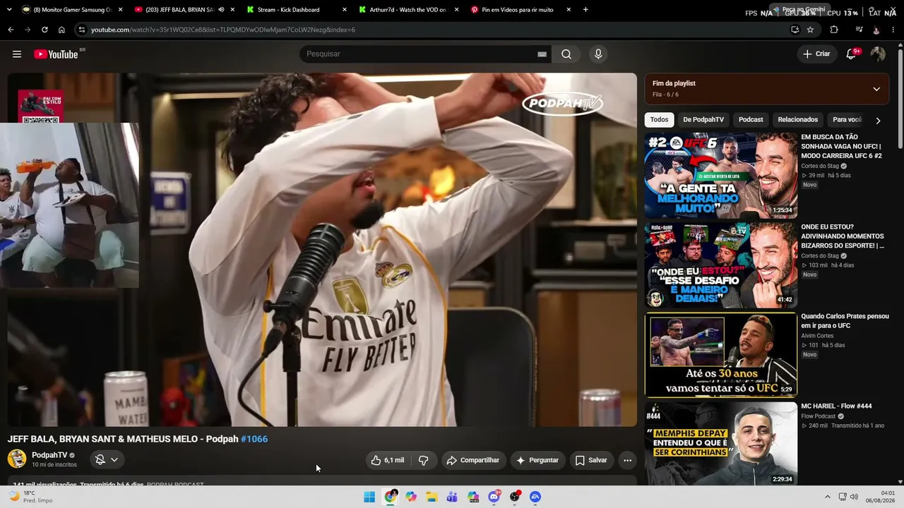Screen dimensions: 904x508
Task: Open OBS Studio from the taskbar
Action: click(515, 497)
